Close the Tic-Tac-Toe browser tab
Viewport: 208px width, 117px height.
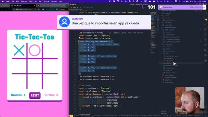34,6
